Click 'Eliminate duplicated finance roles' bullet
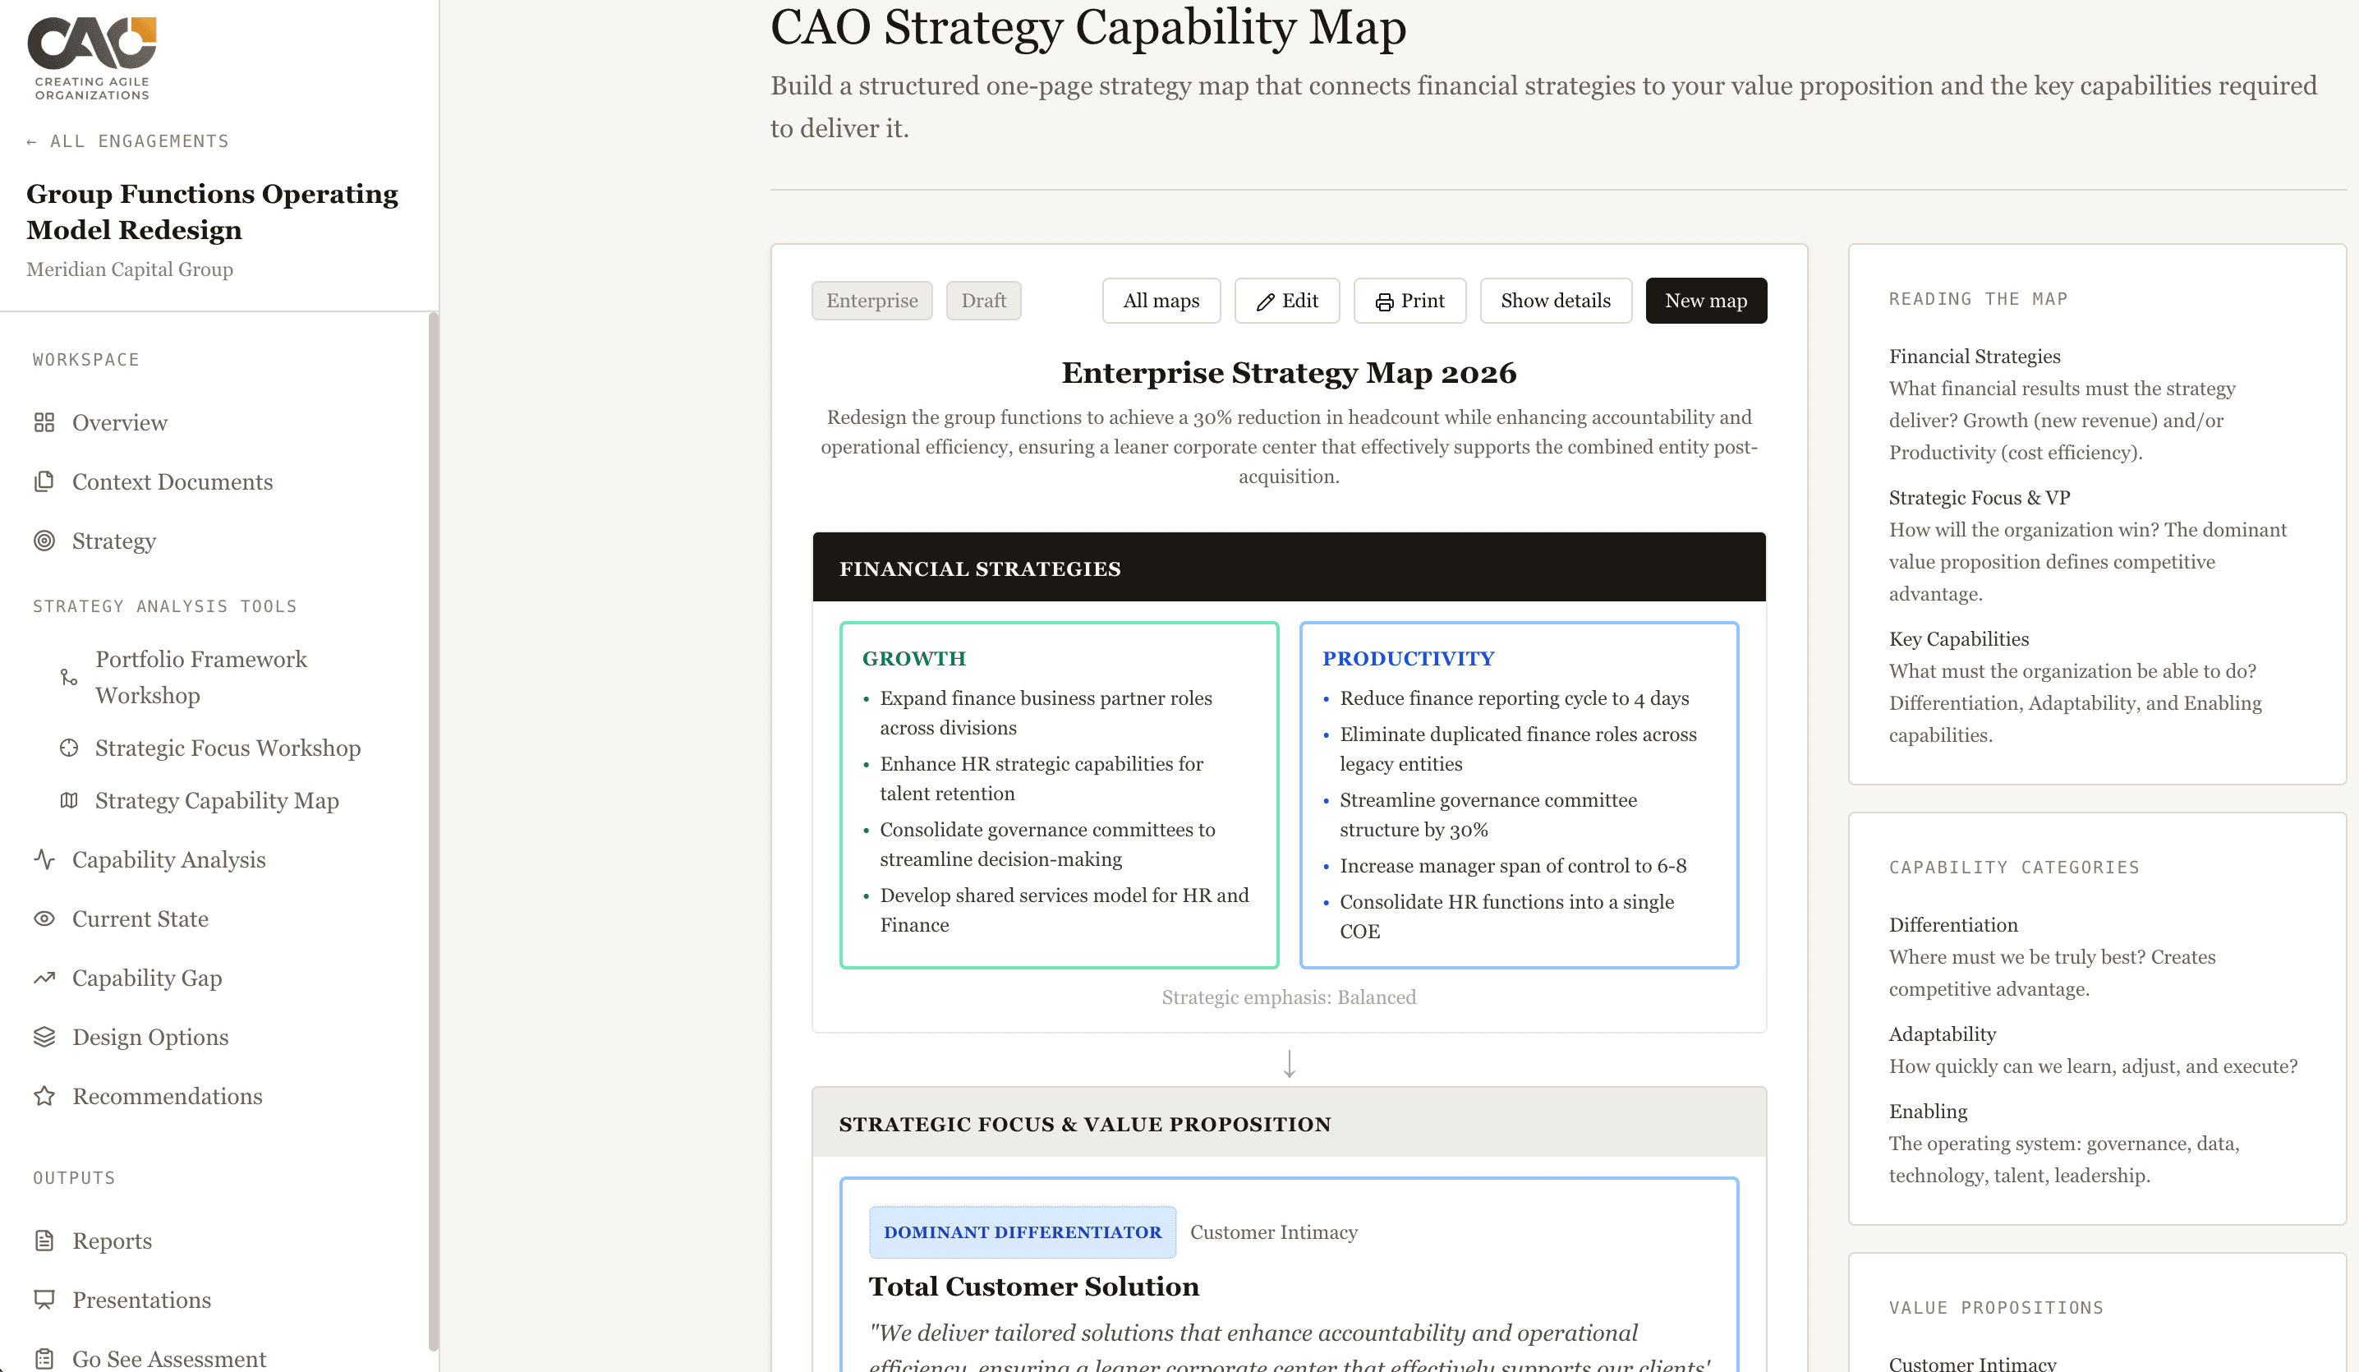2359x1372 pixels. tap(1517, 748)
